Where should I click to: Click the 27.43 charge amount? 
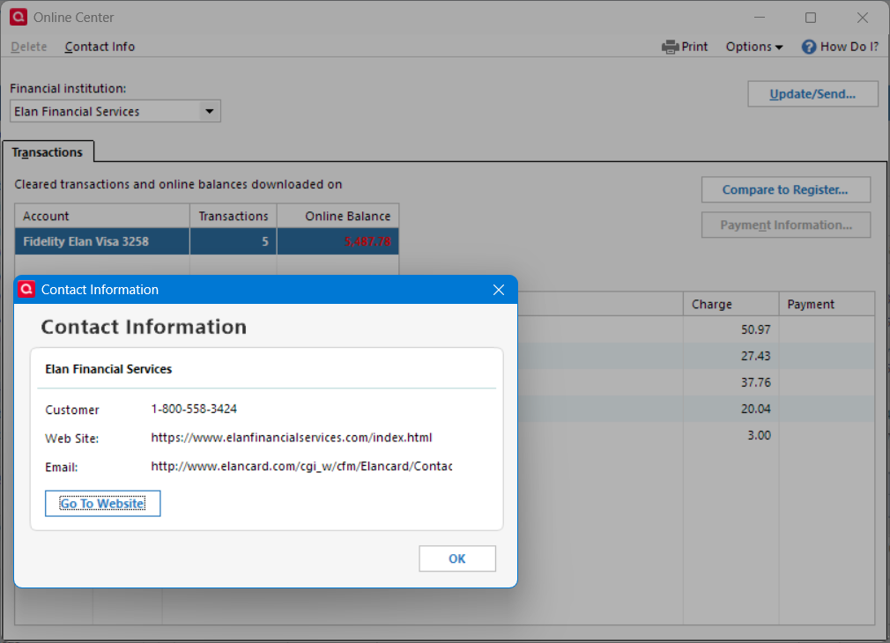click(x=755, y=356)
